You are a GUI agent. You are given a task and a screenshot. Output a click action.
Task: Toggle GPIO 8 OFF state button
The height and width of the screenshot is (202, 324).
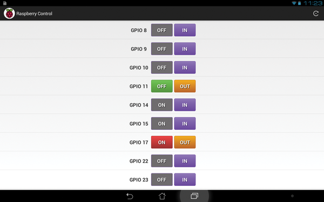[x=162, y=30]
